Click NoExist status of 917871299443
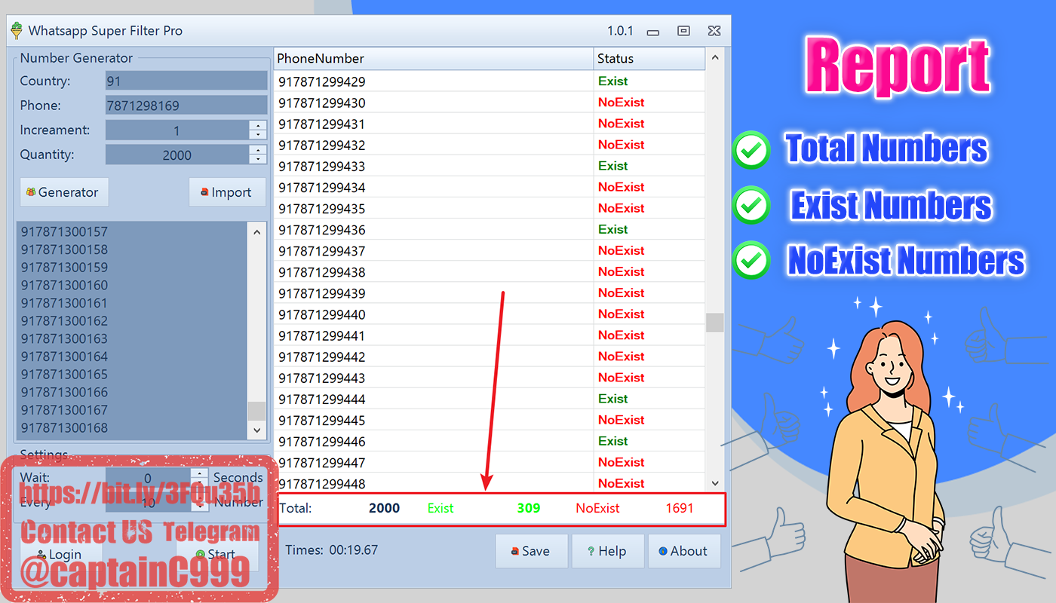Viewport: 1056px width, 603px height. [622, 377]
